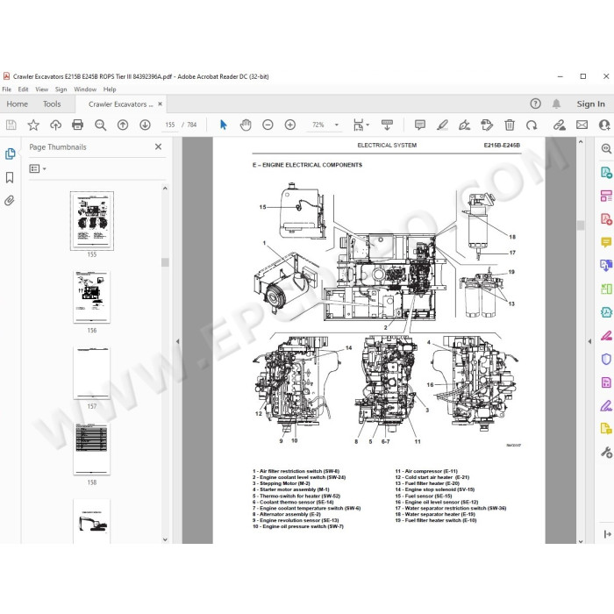Close the Crawler Excavators document tab

160,104
